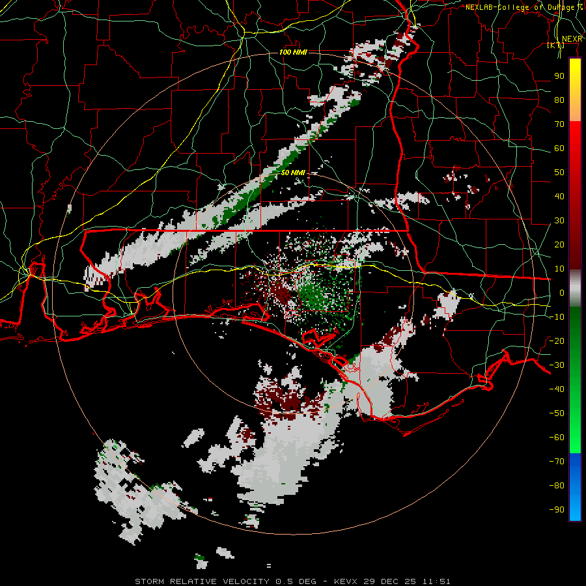Click the "[KT]" unit label above the scale
Image resolution: width=586 pixels, height=586 pixels.
click(x=556, y=46)
